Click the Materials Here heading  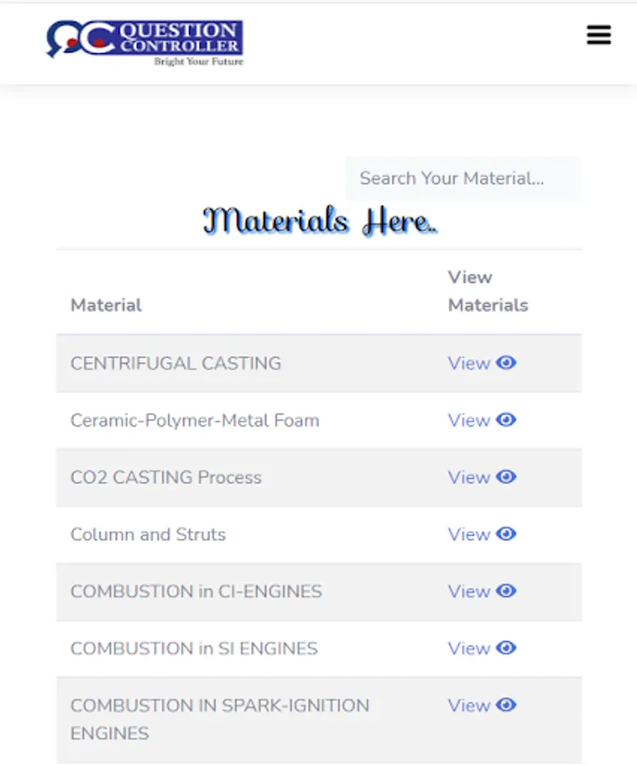[320, 220]
